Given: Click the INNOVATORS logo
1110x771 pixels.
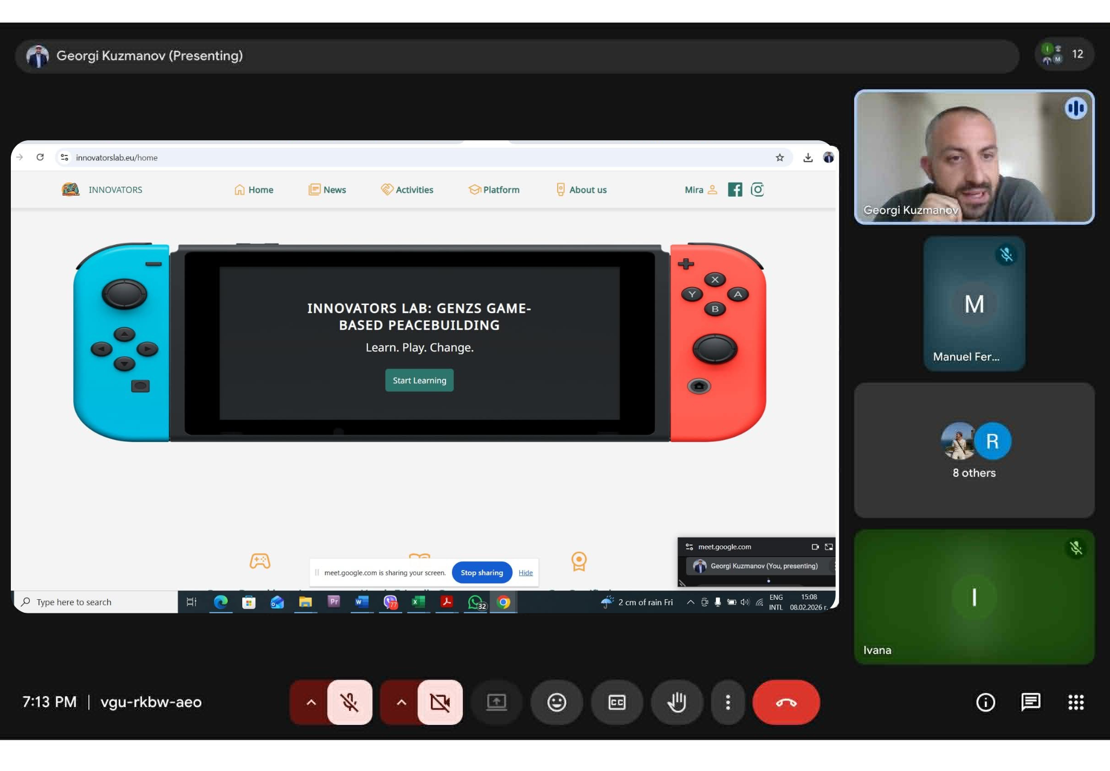Looking at the screenshot, I should tap(102, 190).
